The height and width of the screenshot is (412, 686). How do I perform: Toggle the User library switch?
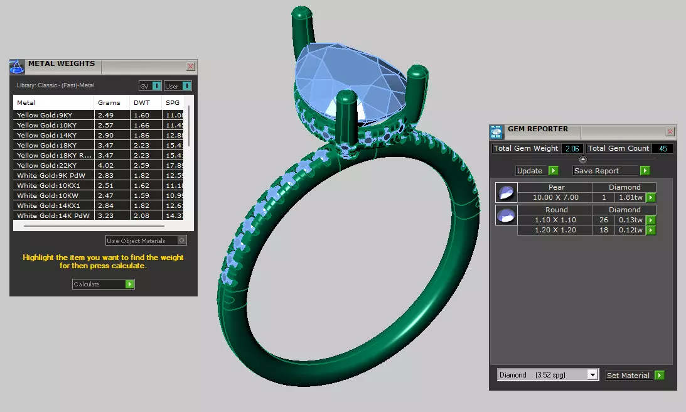178,86
